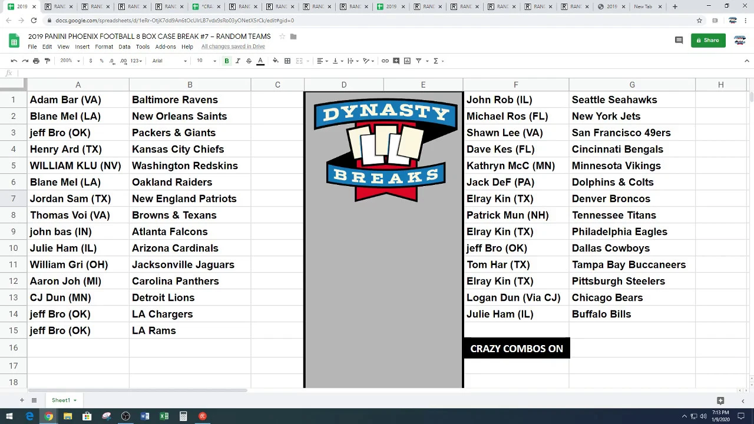Image resolution: width=754 pixels, height=424 pixels.
Task: Open the Insert menu
Action: [x=82, y=47]
